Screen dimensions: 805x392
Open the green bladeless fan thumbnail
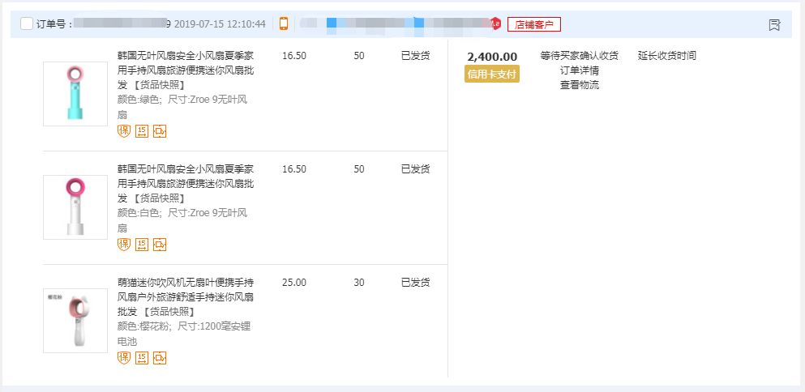pos(75,94)
